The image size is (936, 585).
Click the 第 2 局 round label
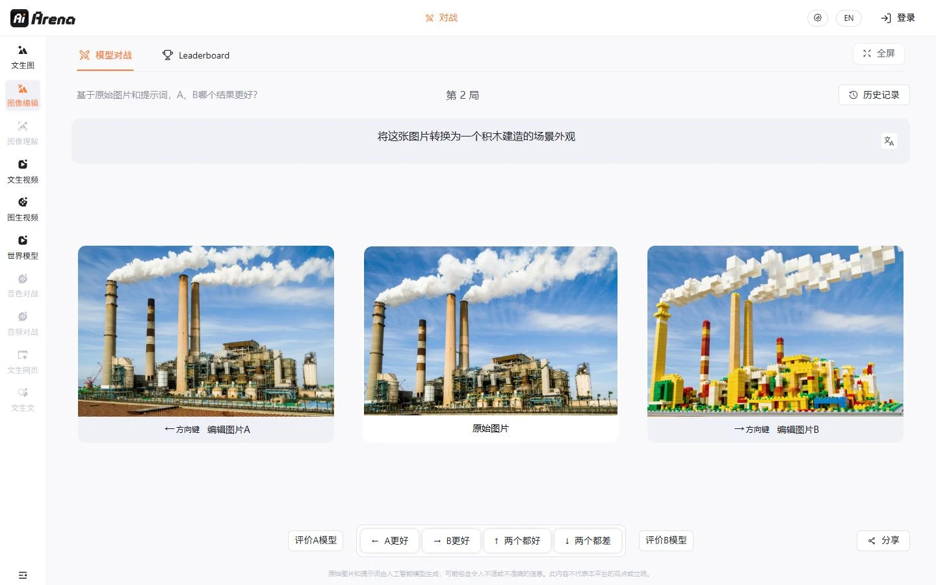pos(462,95)
